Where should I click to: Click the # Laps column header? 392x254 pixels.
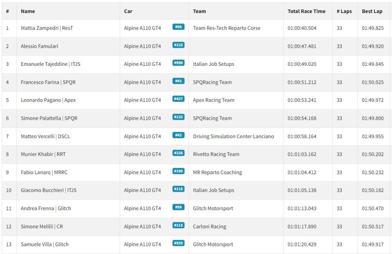344,11
